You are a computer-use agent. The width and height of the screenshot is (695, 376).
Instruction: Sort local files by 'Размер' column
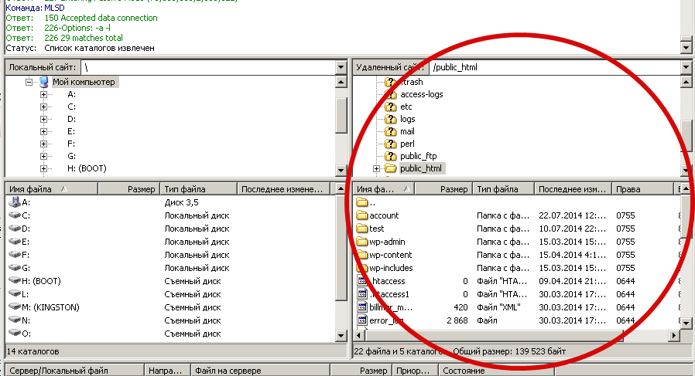click(128, 189)
